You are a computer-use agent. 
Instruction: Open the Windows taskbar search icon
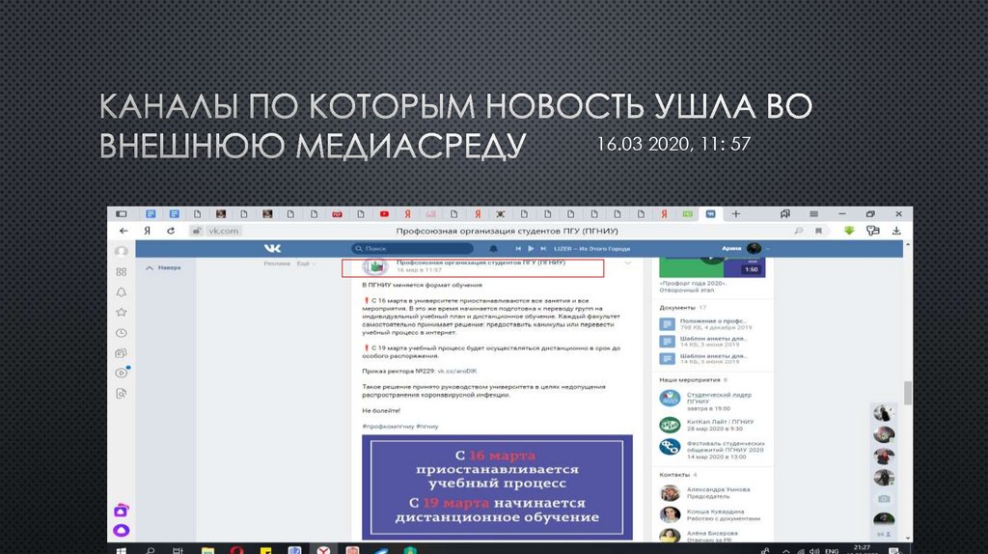click(150, 550)
